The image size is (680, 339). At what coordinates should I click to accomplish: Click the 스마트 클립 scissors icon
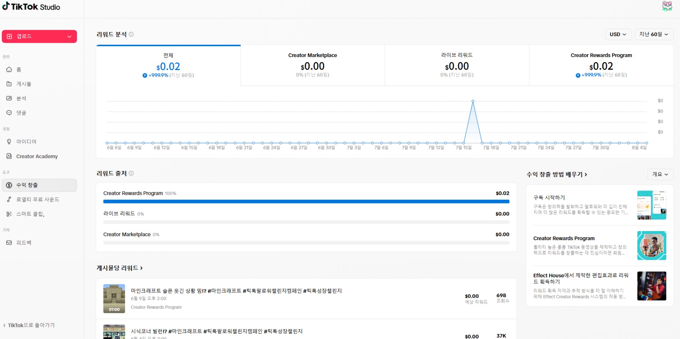click(x=9, y=214)
